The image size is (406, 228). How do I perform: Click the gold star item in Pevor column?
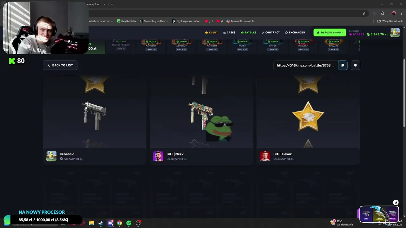(x=308, y=116)
